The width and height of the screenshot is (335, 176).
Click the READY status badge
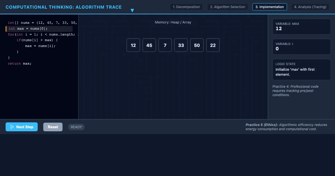pyautogui.click(x=76, y=127)
